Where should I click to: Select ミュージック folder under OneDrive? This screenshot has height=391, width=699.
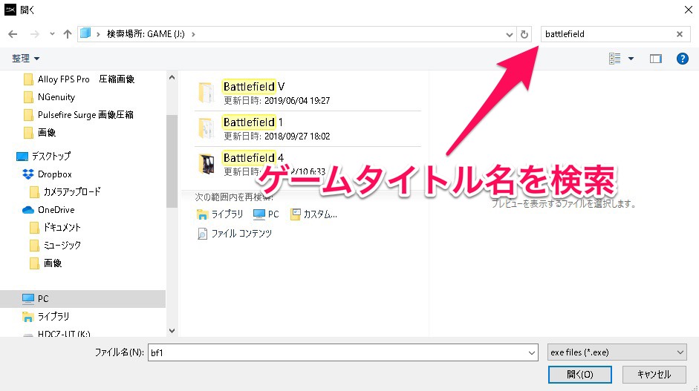coord(62,246)
